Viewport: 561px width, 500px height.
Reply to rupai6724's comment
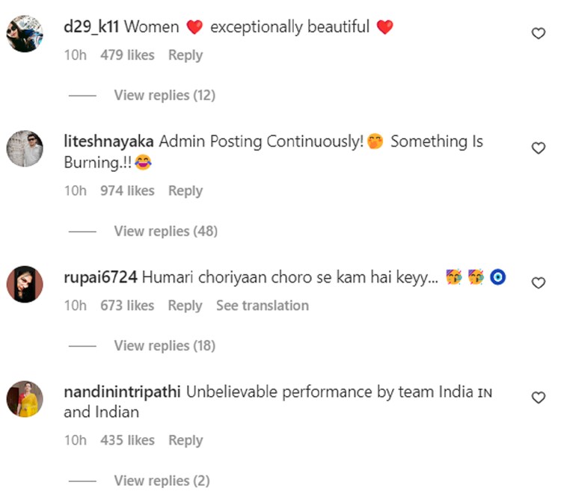[x=186, y=305]
